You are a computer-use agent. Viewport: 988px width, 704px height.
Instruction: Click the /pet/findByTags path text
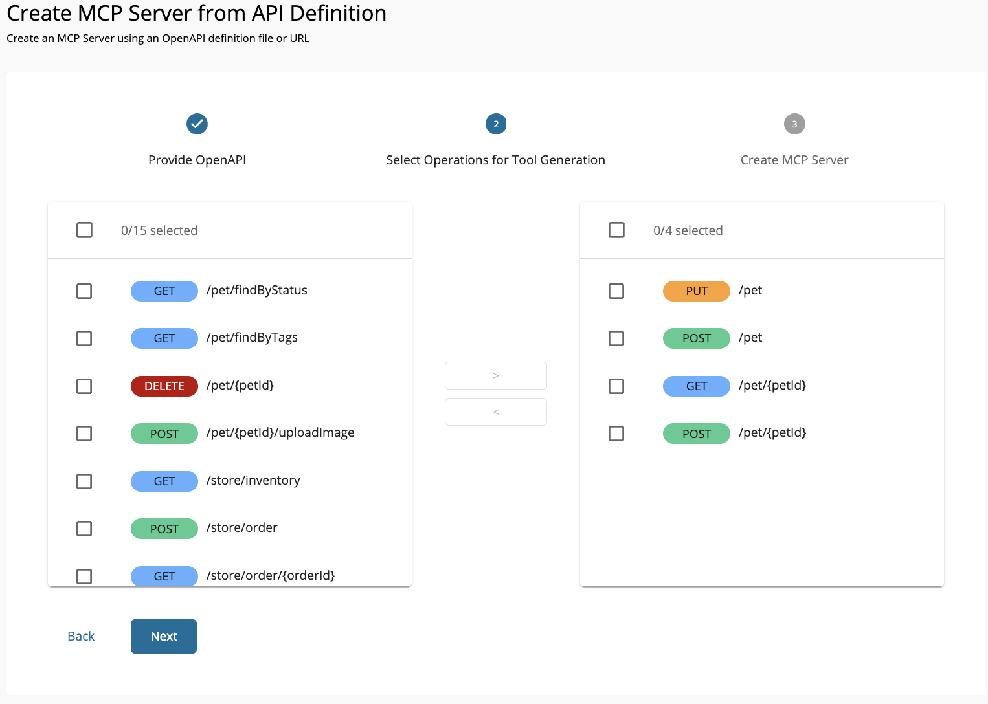point(252,338)
